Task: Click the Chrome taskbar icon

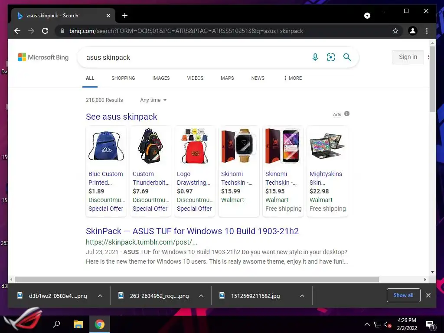Action: pyautogui.click(x=100, y=324)
